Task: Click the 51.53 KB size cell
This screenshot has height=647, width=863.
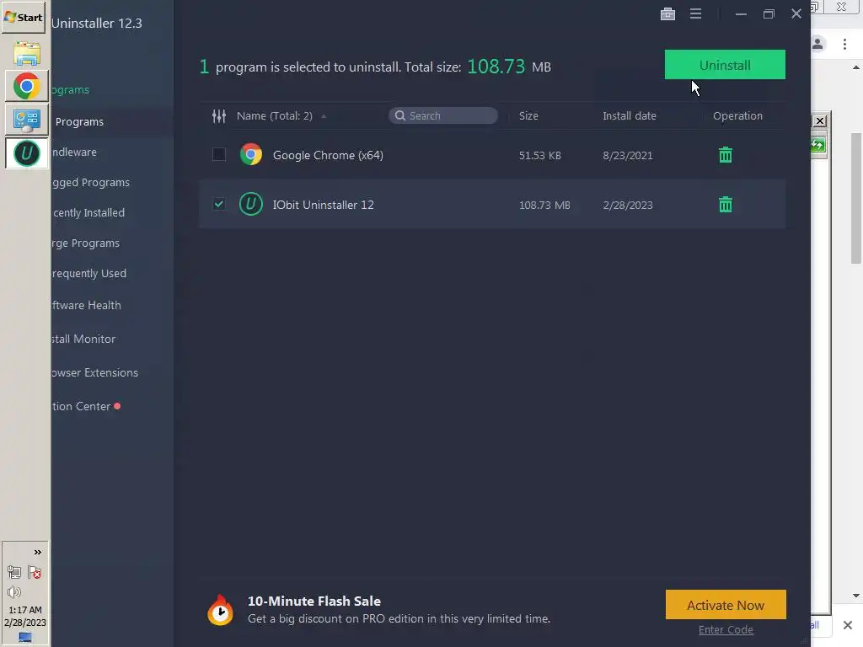Action: (540, 155)
